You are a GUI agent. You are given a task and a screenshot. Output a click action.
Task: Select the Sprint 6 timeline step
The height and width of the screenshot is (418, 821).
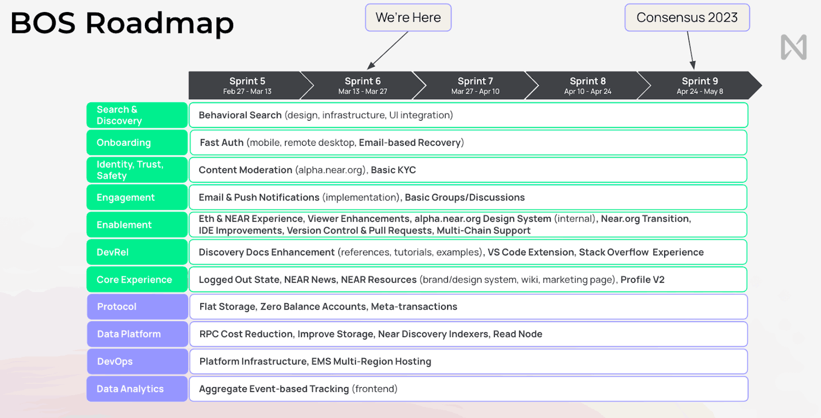pyautogui.click(x=362, y=85)
